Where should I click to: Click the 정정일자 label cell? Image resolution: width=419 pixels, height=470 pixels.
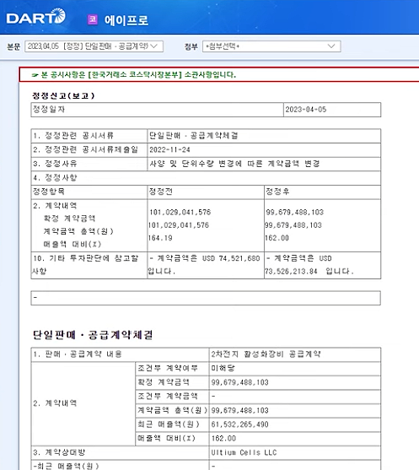(157, 110)
